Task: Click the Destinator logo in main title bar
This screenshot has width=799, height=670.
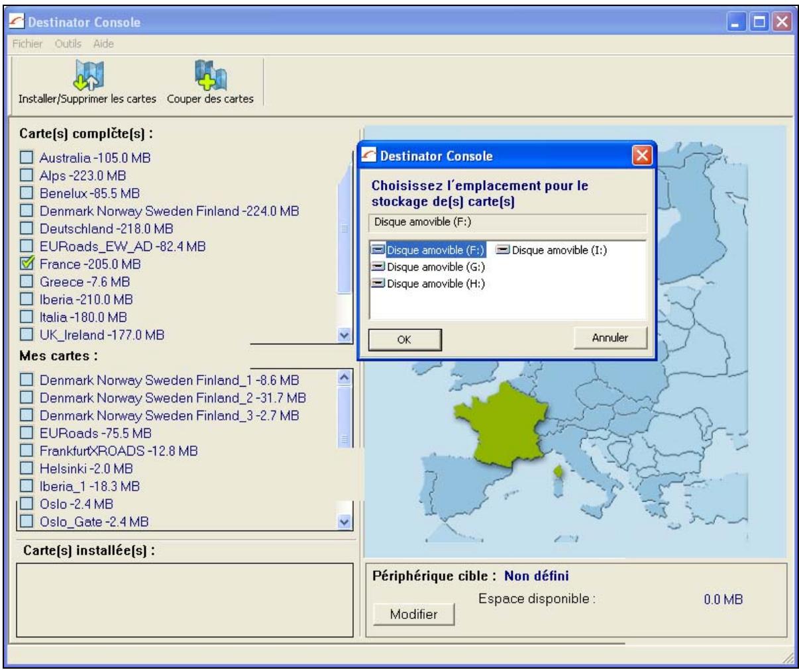Action: click(x=16, y=23)
